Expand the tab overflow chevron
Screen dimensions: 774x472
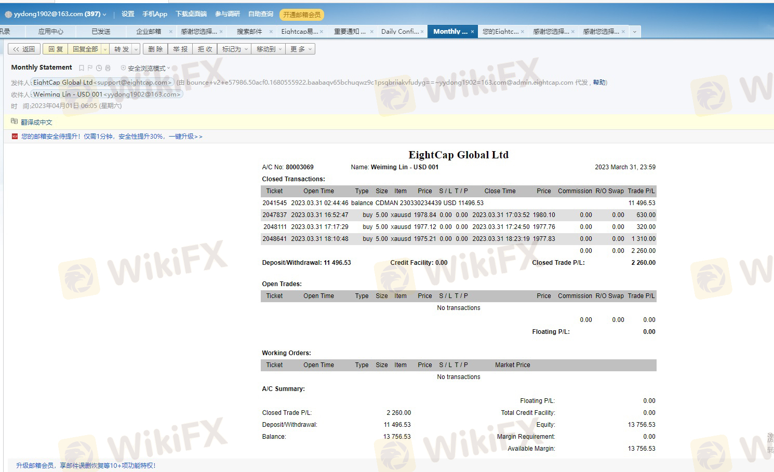pyautogui.click(x=634, y=32)
